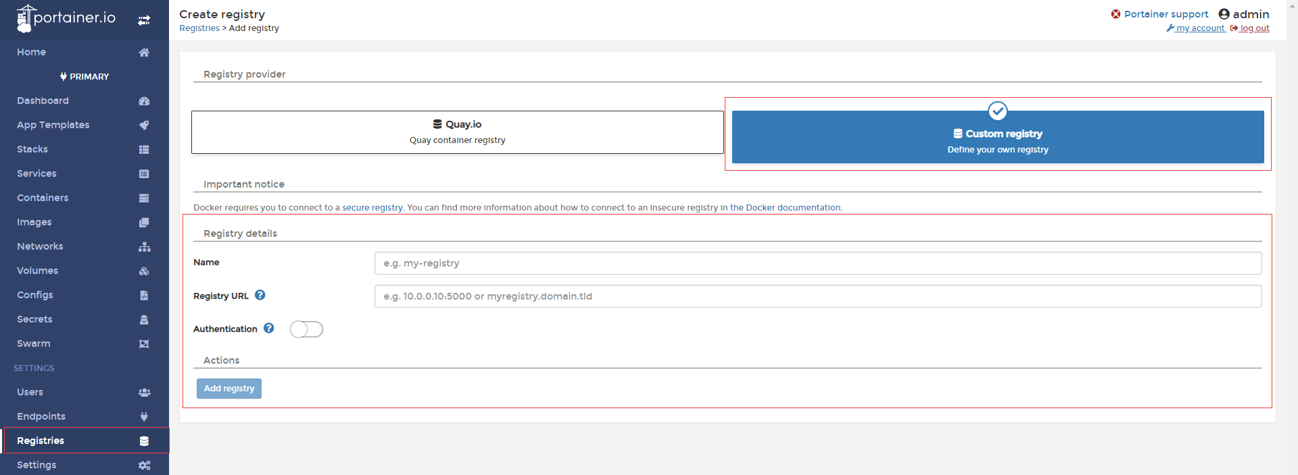Click the Swarm object-group icon
The height and width of the screenshot is (475, 1298).
(x=144, y=343)
